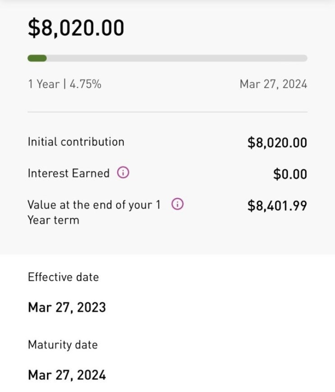Open info icon beside Value at end of term
The height and width of the screenshot is (392, 335).
click(x=178, y=205)
